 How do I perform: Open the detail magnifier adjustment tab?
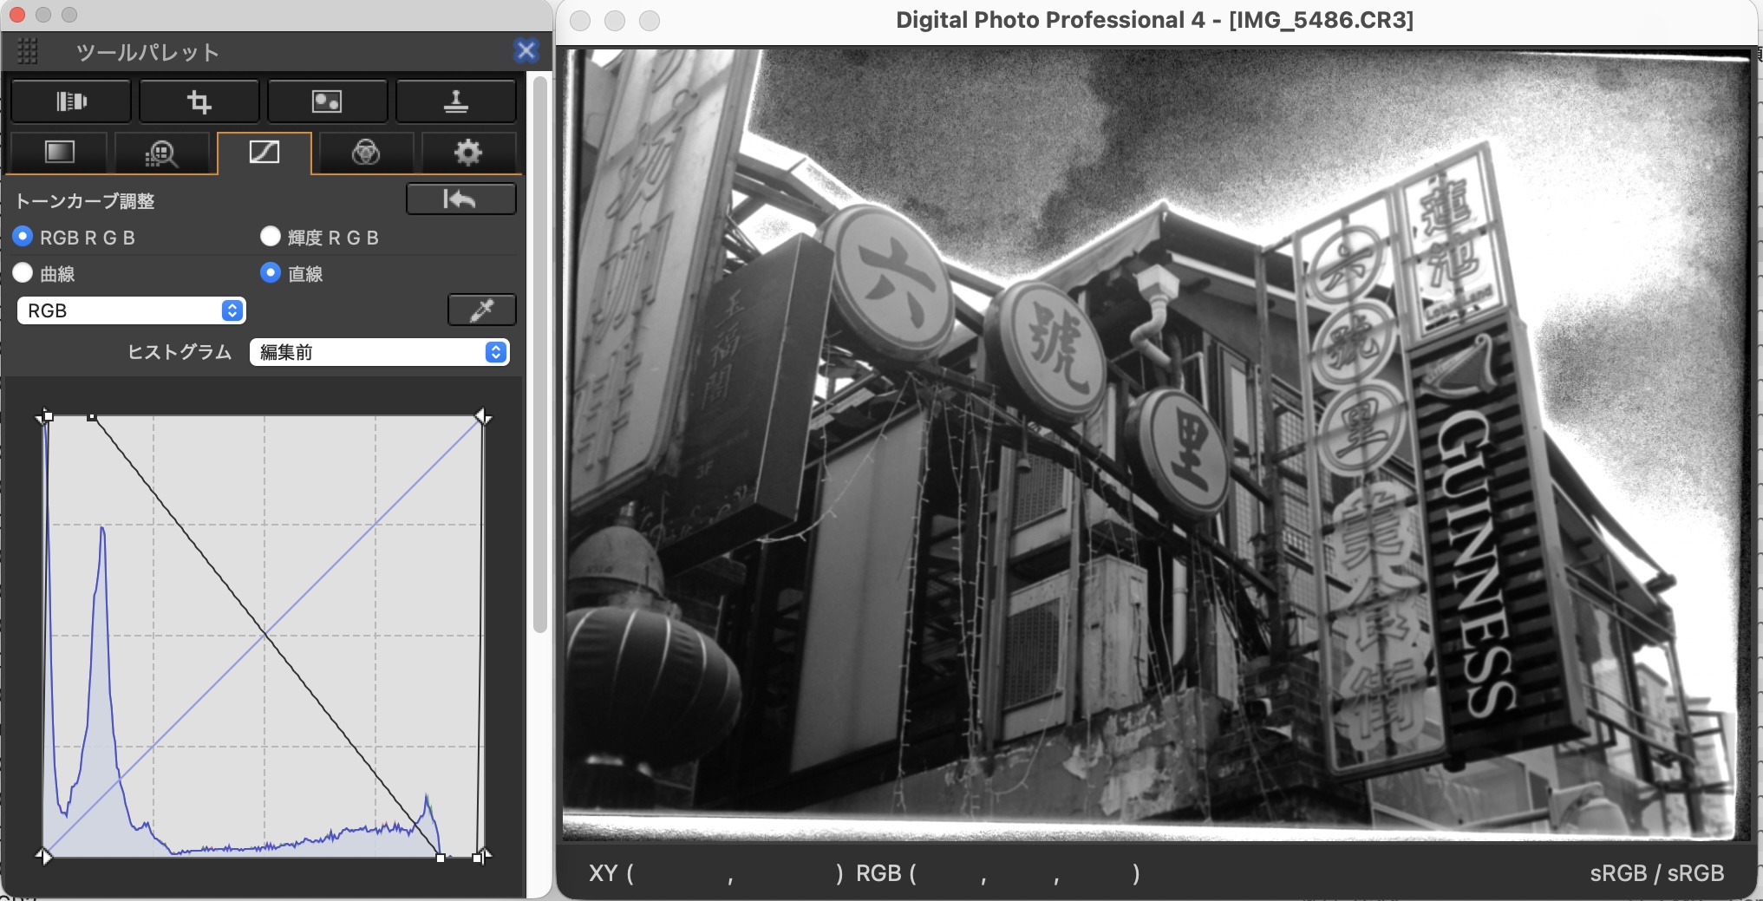pyautogui.click(x=161, y=153)
